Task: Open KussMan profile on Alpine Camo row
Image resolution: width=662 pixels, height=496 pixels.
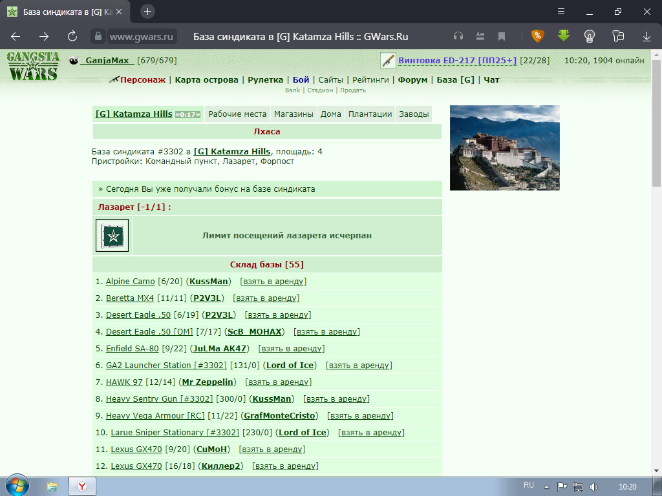Action: pos(209,282)
